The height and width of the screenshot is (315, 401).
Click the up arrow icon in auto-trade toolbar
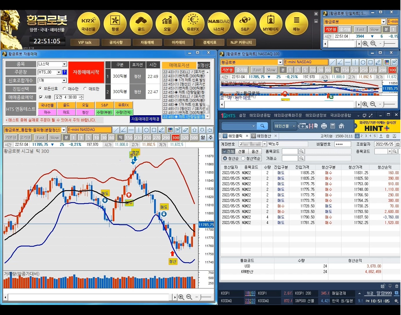click(194, 130)
